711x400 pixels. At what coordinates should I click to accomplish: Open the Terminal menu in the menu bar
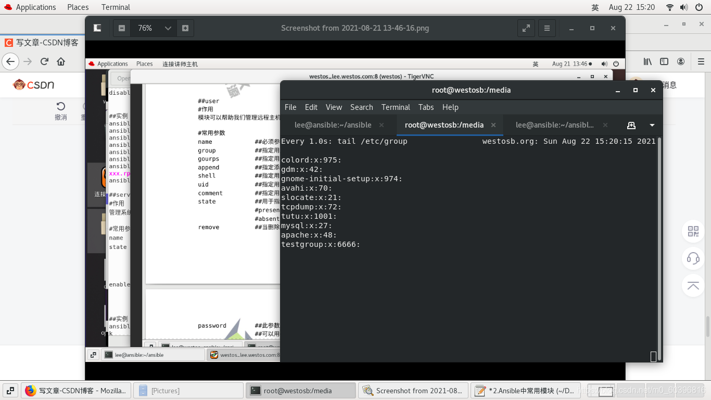click(x=396, y=107)
